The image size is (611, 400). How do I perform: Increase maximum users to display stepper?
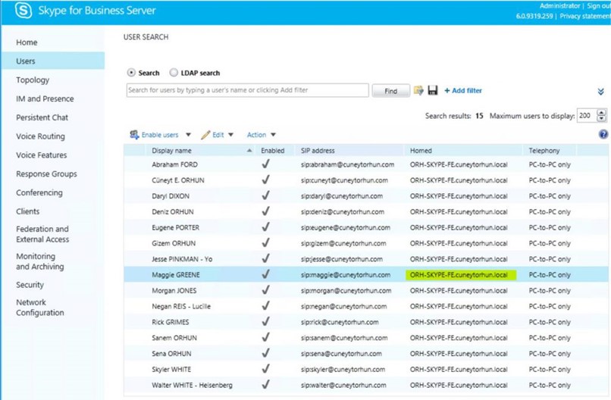coord(602,113)
